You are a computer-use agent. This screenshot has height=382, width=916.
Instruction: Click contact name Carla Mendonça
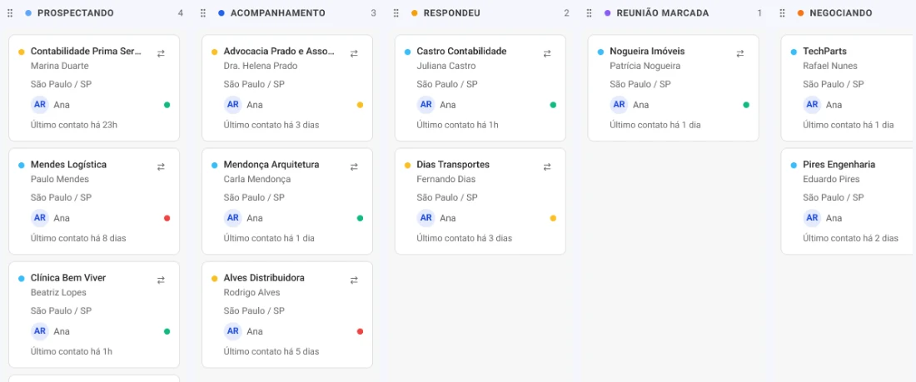click(x=257, y=179)
